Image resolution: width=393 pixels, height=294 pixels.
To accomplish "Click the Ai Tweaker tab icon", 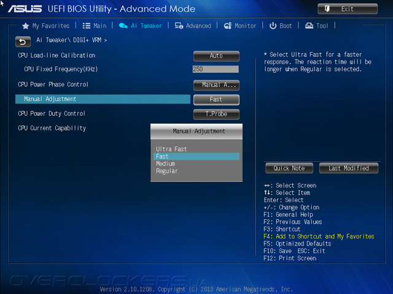I will [x=123, y=26].
